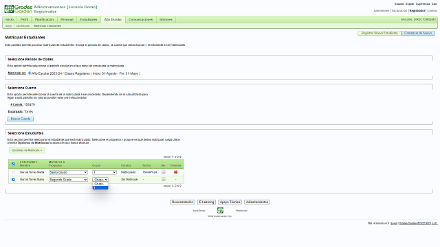This screenshot has width=440, height=247.
Task: Uncheck the checkbox on the Segundo Grado row
Action: 13,180
